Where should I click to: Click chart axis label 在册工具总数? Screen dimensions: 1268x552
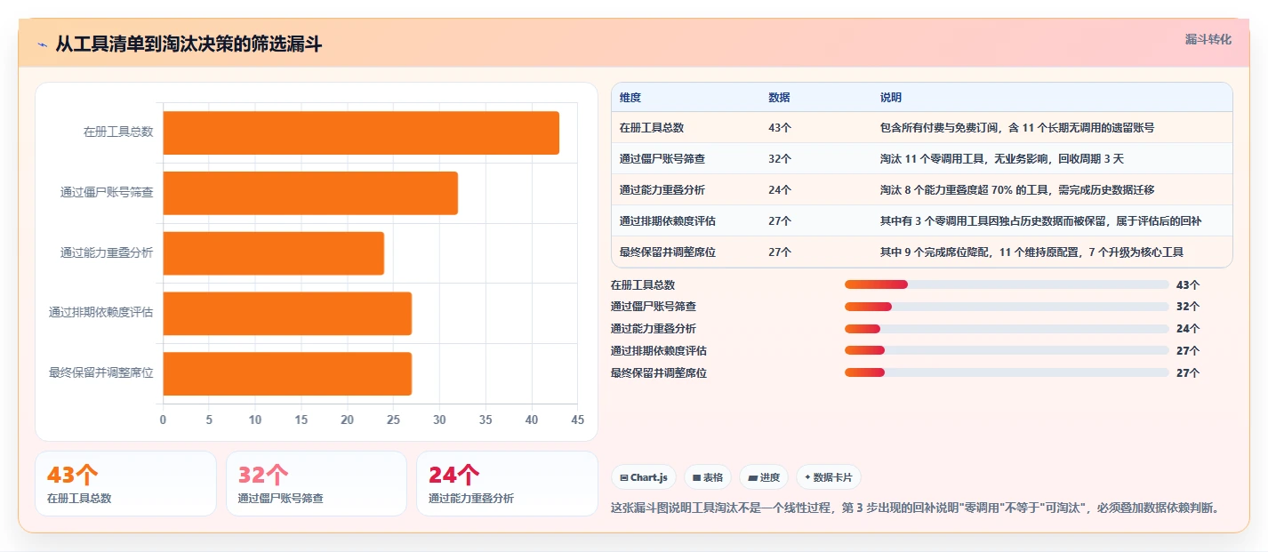pyautogui.click(x=118, y=132)
